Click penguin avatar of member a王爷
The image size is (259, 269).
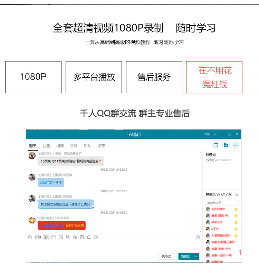[x=208, y=229]
